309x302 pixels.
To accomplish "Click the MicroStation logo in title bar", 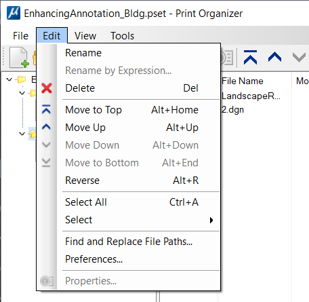I will click(x=14, y=13).
